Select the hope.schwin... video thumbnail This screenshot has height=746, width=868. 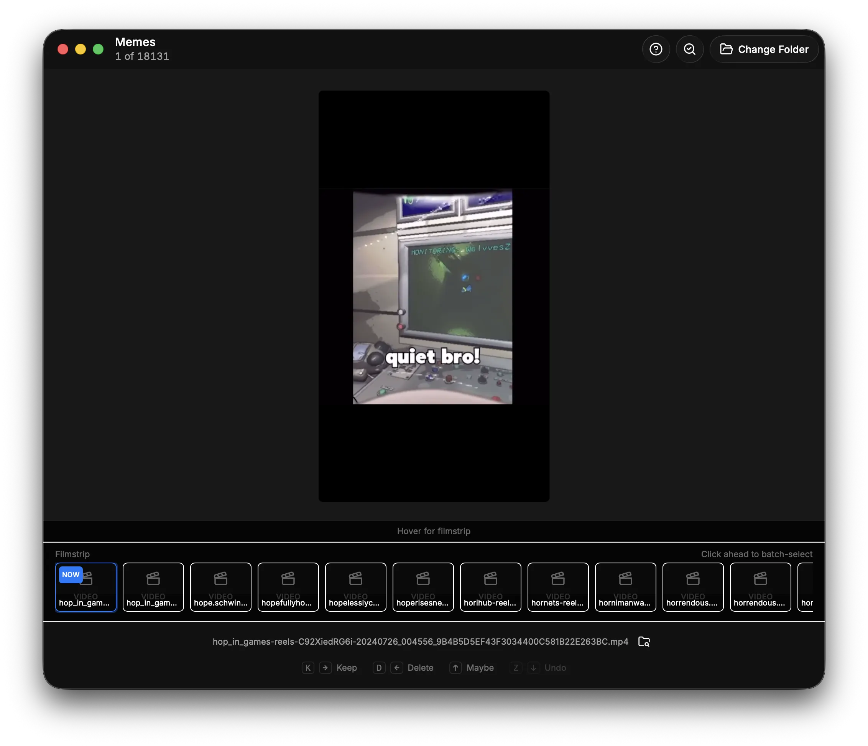221,588
